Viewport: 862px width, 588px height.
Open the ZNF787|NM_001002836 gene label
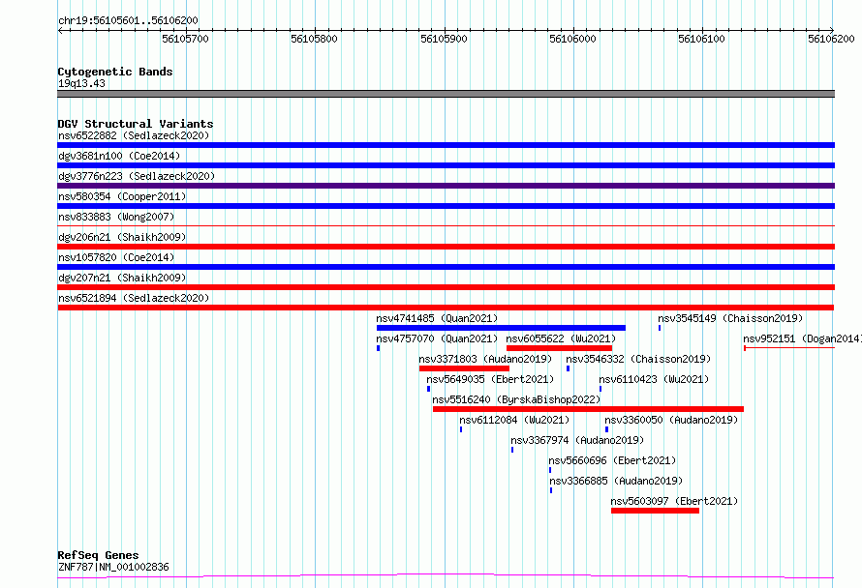tap(113, 567)
